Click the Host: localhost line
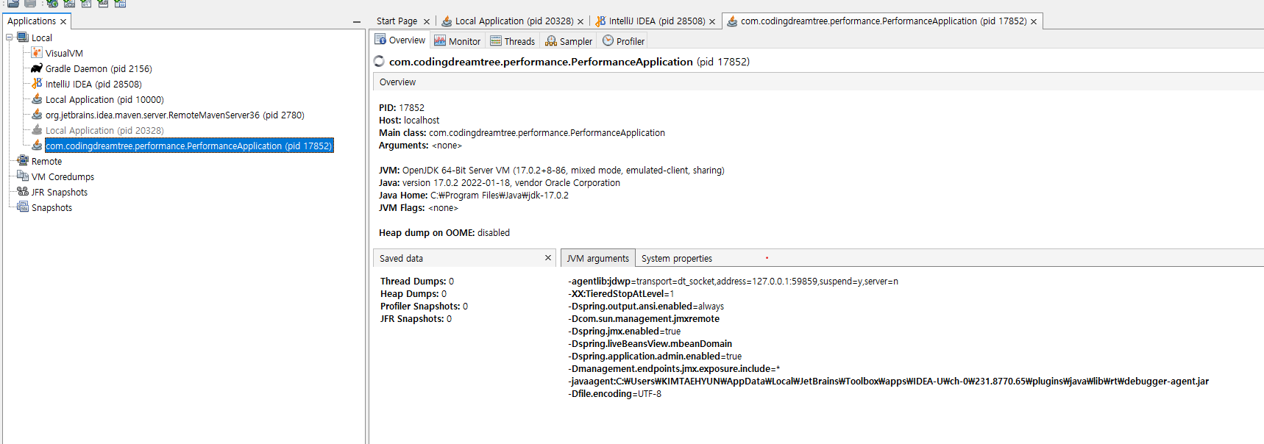This screenshot has width=1264, height=444. click(409, 120)
